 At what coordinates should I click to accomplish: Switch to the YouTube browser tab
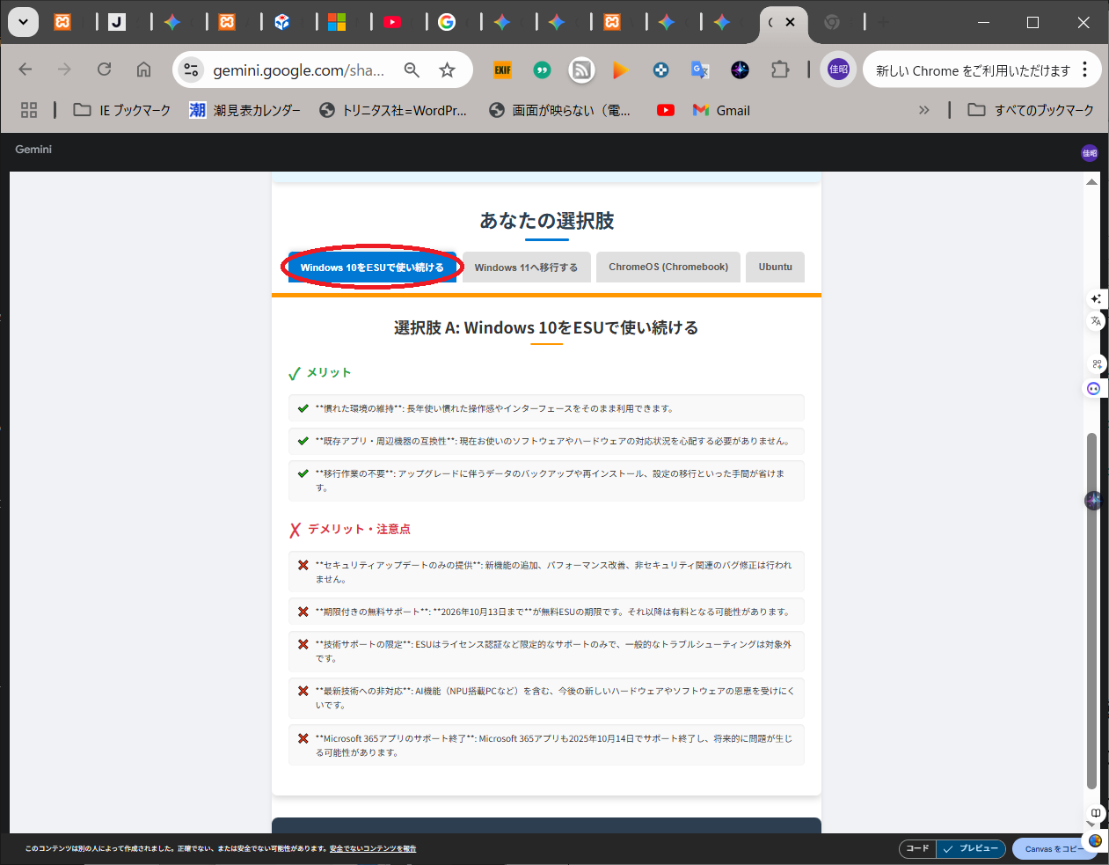(x=392, y=22)
